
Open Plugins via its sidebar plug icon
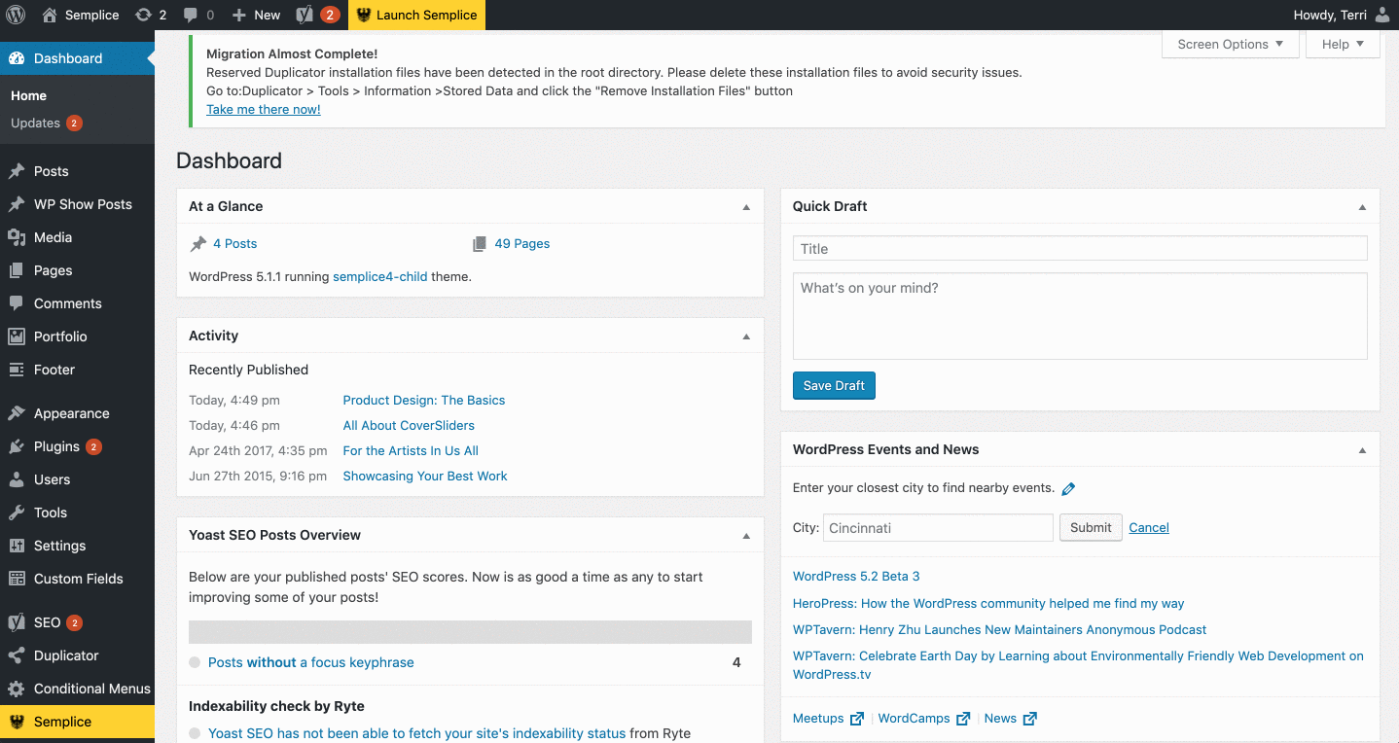19,446
